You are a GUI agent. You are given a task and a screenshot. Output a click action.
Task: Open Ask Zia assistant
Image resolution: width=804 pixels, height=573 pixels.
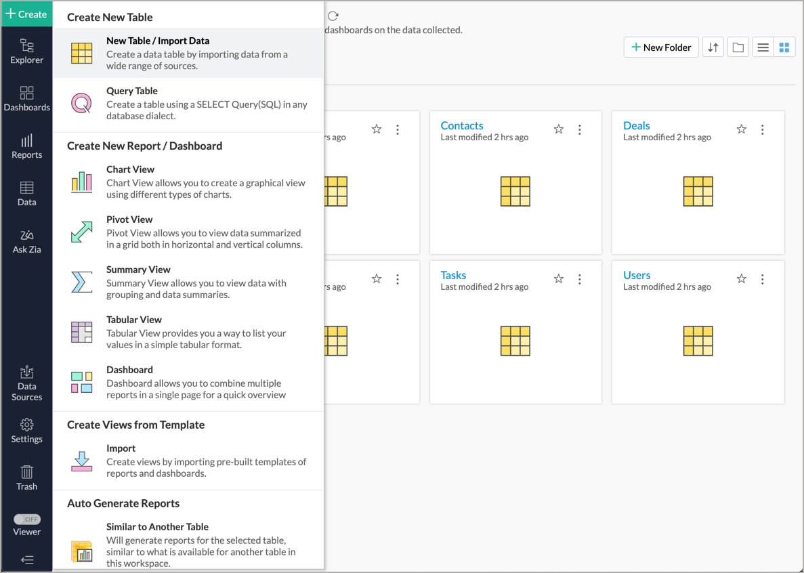click(x=26, y=241)
